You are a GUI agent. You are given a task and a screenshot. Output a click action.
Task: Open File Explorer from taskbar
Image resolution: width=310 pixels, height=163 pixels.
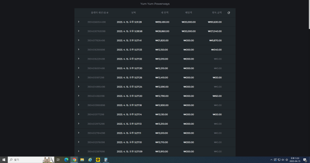click(x=82, y=160)
